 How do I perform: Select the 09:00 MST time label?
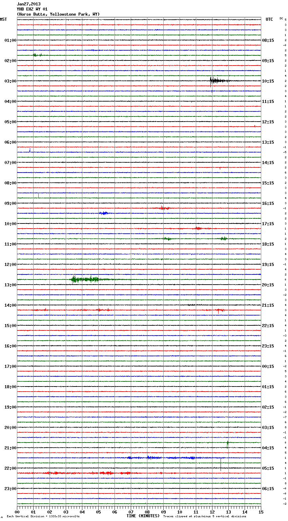[x=11, y=203]
